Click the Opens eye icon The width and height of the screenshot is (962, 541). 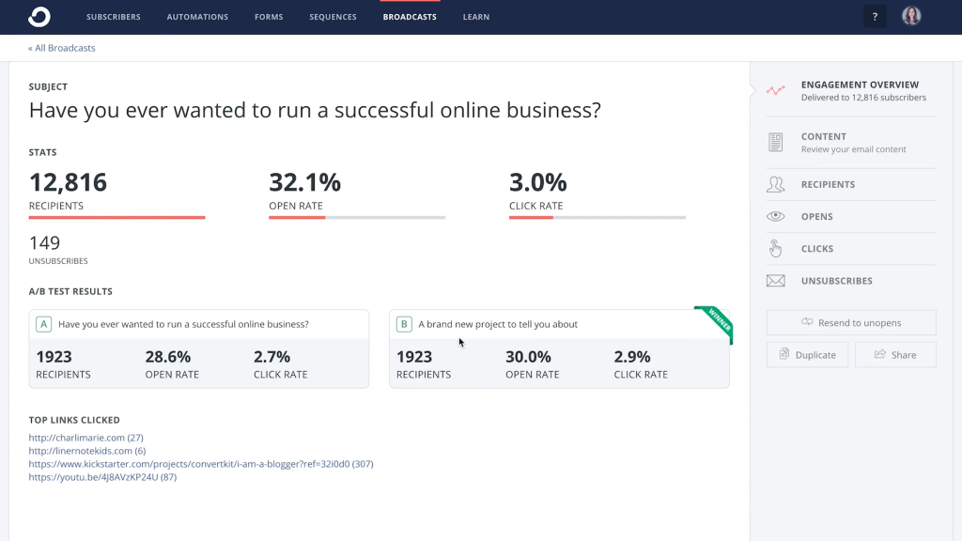pos(775,217)
